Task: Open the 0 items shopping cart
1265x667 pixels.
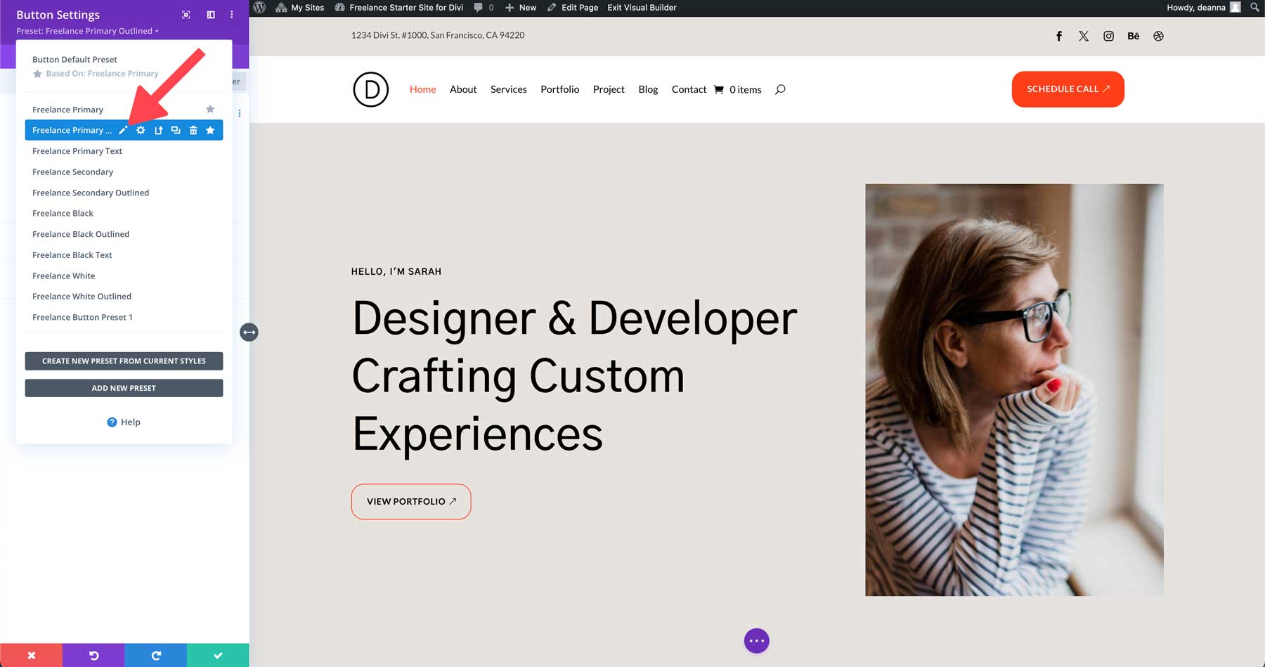Action: pyautogui.click(x=738, y=89)
